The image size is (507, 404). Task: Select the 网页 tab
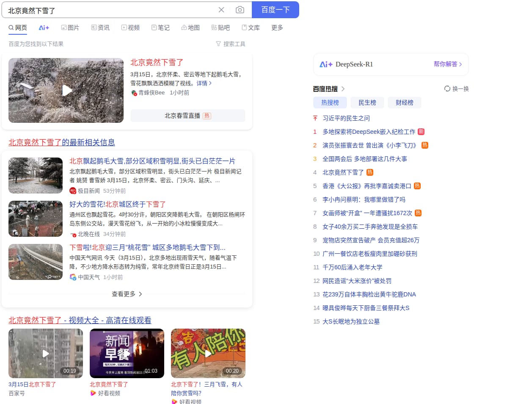(18, 28)
